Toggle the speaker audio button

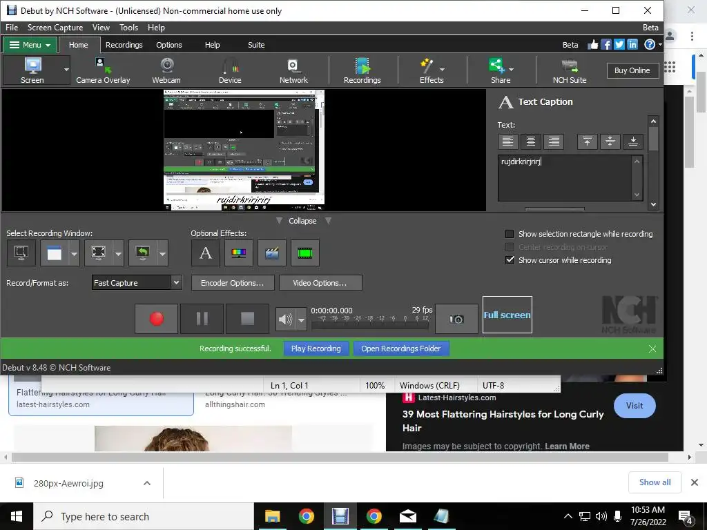[x=285, y=319]
